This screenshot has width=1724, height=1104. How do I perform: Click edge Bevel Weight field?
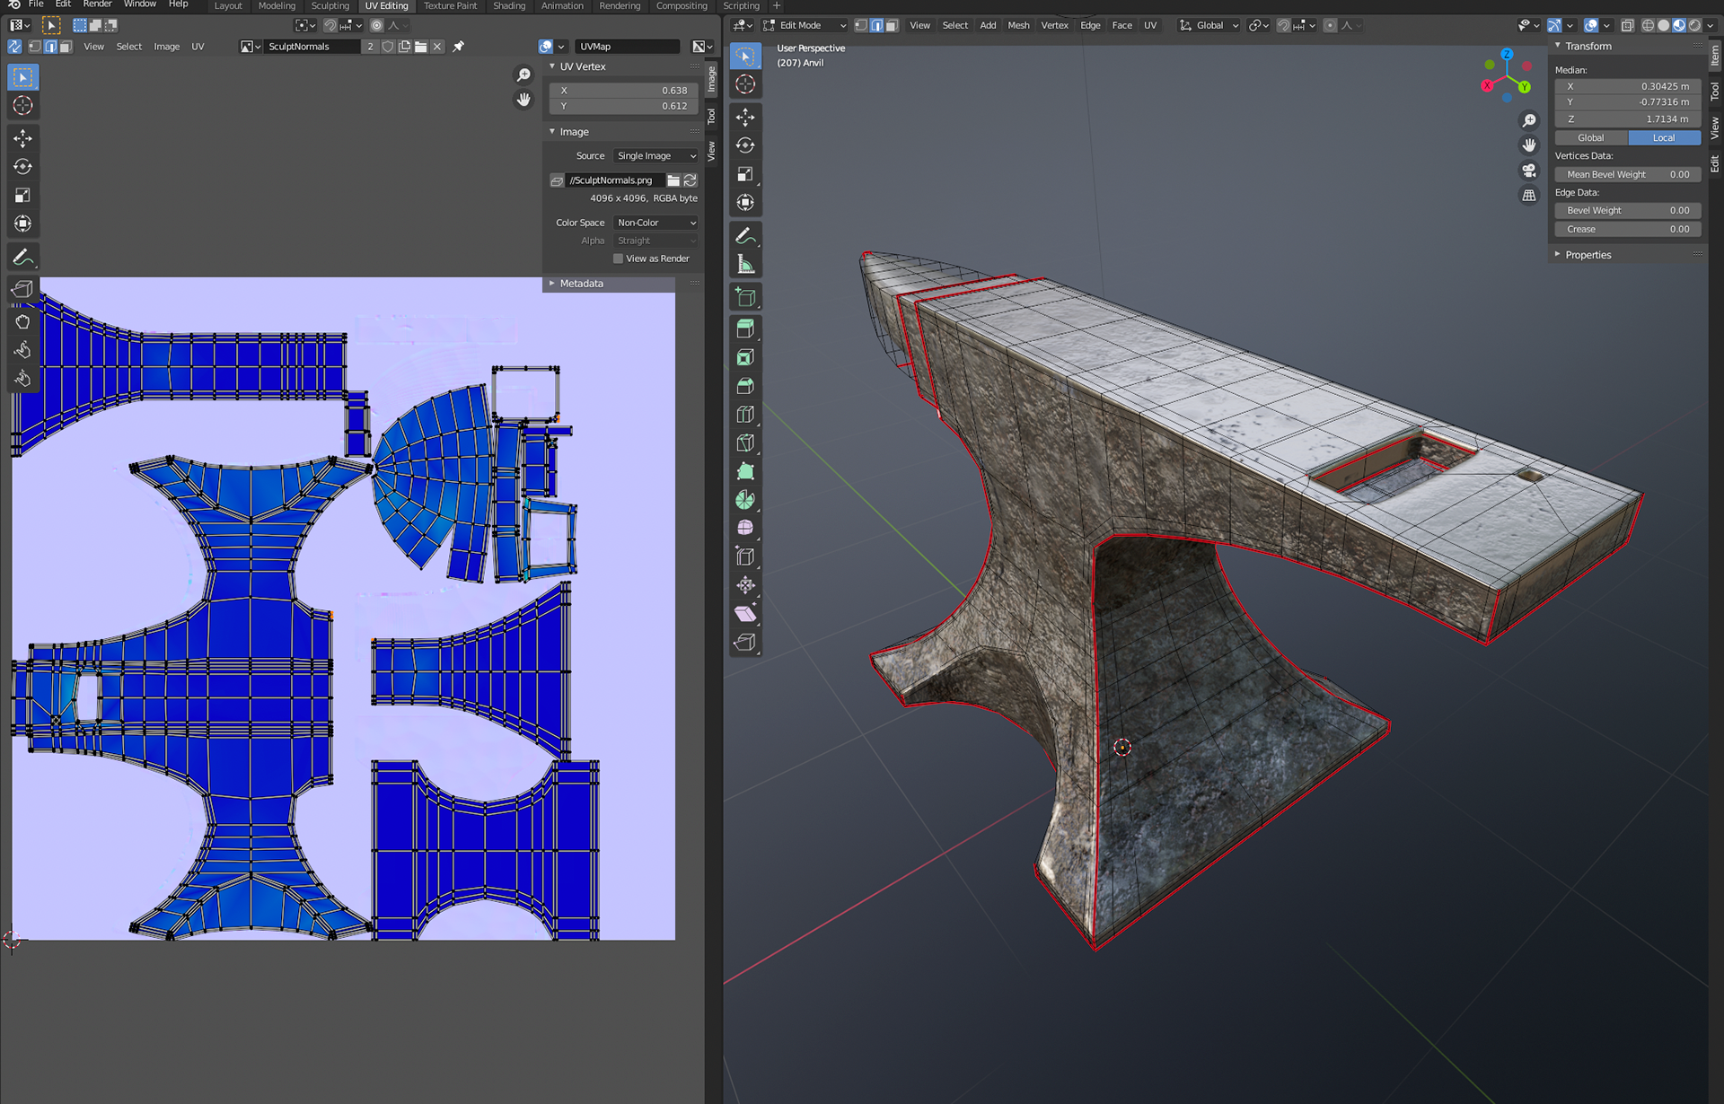[x=1628, y=211]
